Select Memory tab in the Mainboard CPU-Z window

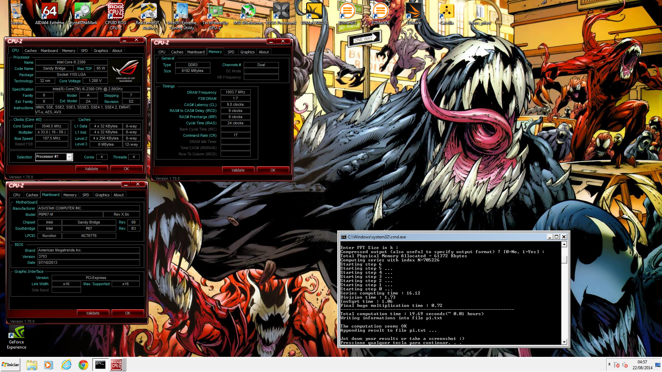pos(70,195)
